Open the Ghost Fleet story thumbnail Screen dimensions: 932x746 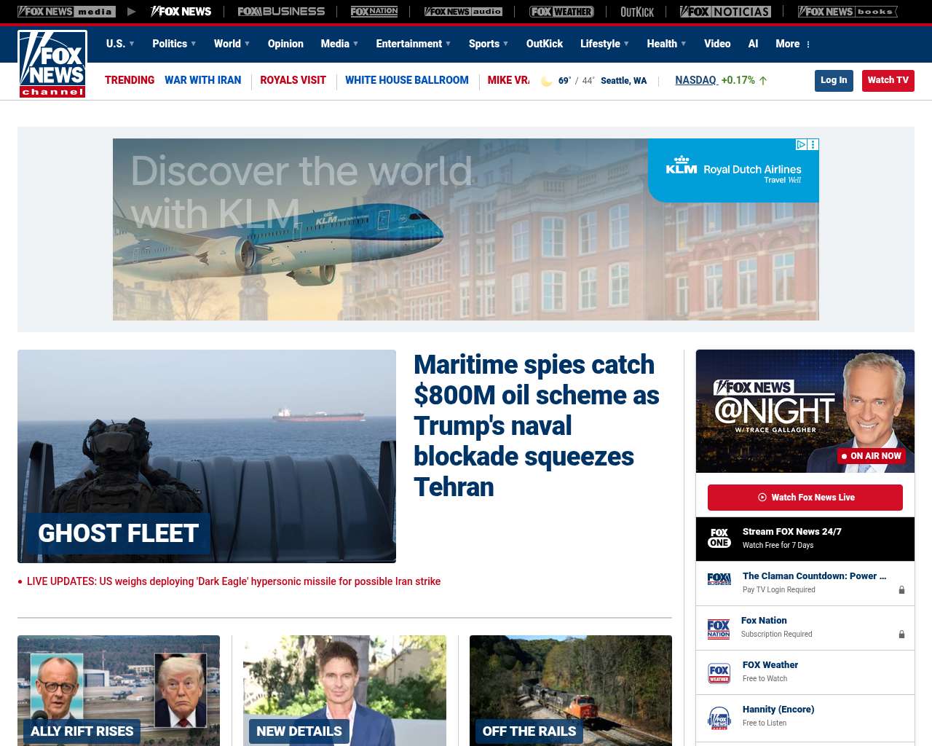(x=207, y=456)
